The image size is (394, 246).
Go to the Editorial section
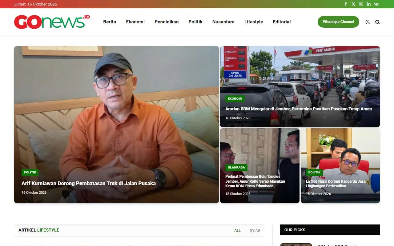[x=282, y=22]
